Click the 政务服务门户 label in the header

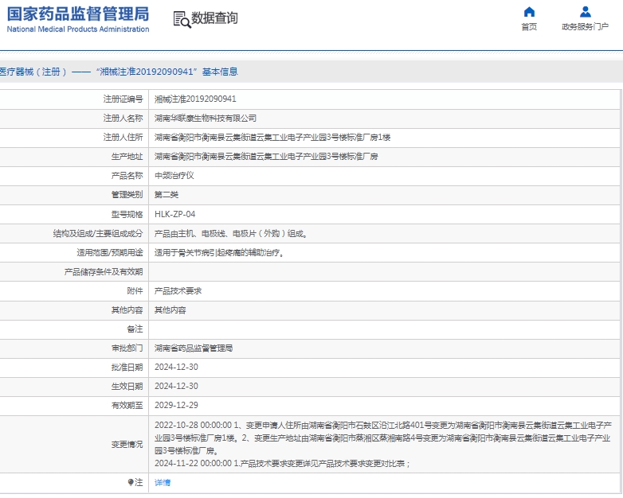pyautogui.click(x=585, y=26)
